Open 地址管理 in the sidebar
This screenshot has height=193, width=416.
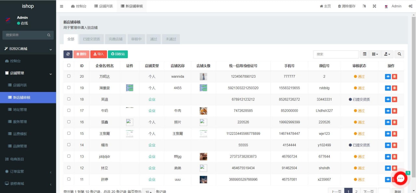pos(20,109)
